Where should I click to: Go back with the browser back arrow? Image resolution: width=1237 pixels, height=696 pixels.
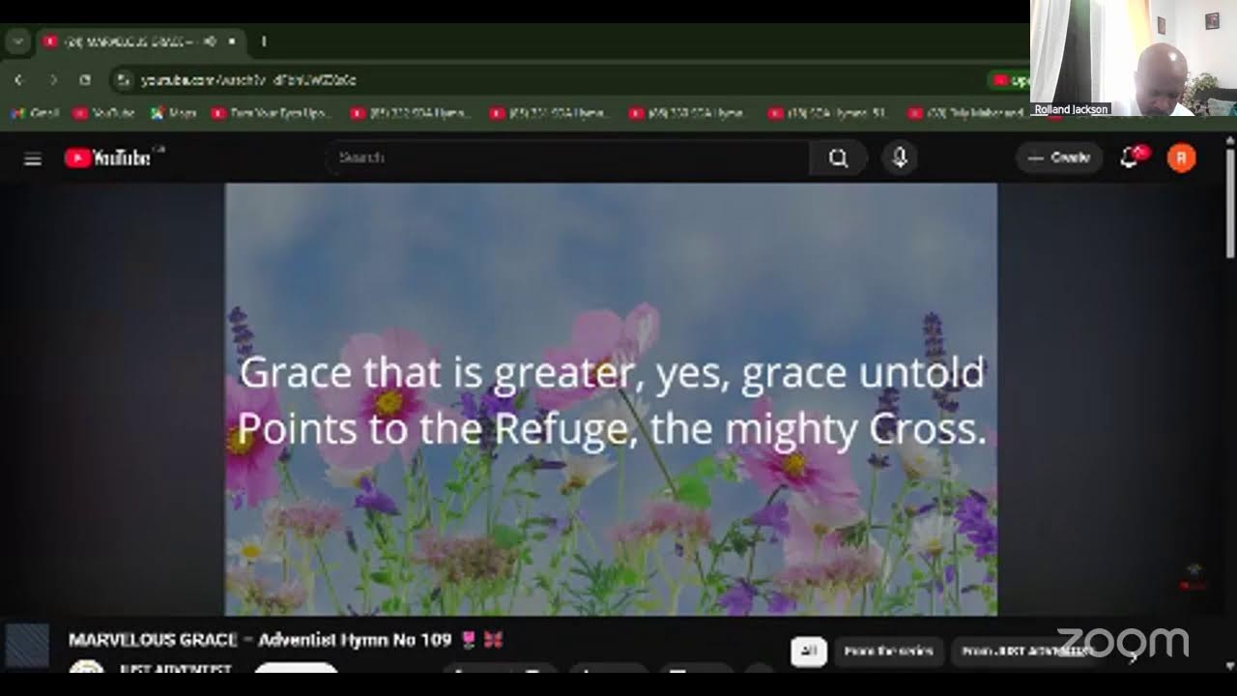pos(18,80)
